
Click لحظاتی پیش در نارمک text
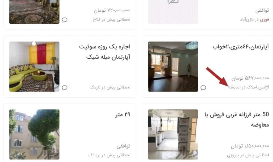pyautogui.click(x=110, y=87)
